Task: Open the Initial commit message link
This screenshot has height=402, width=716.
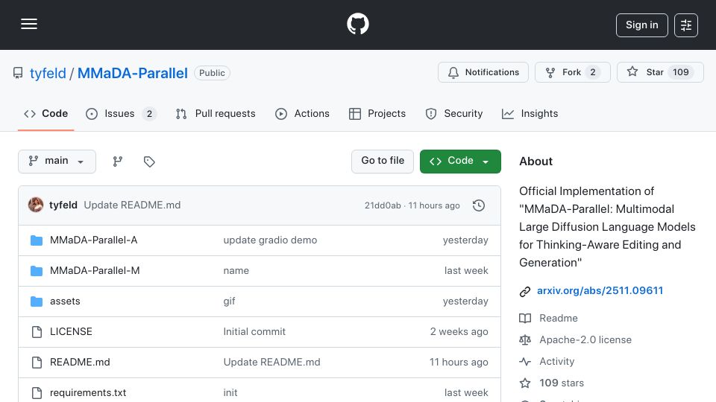Action: click(254, 332)
